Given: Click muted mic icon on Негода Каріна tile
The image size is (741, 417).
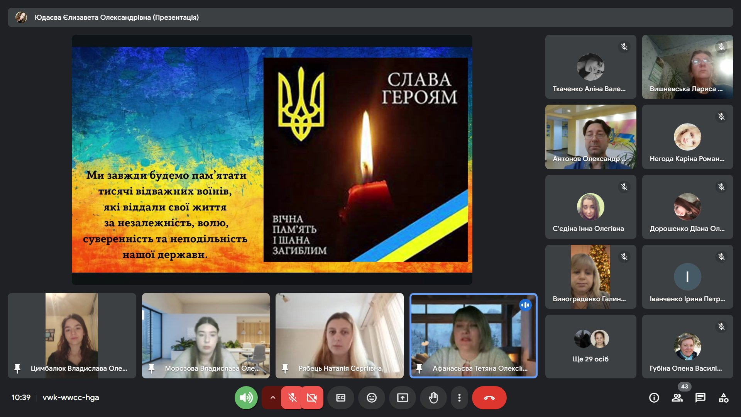Looking at the screenshot, I should 721,117.
